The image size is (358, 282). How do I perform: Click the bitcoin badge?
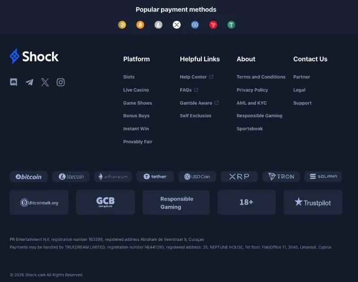tap(29, 176)
